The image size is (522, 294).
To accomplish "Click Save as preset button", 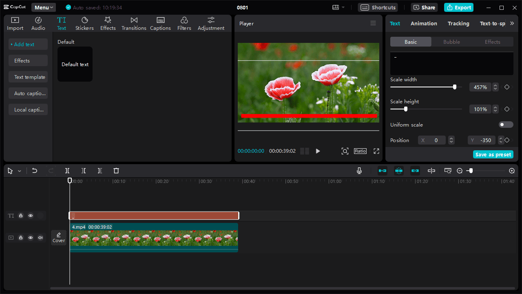I will coord(493,154).
